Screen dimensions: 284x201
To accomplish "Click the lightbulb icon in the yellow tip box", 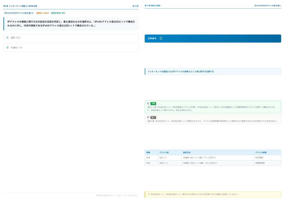I will pos(149,194).
